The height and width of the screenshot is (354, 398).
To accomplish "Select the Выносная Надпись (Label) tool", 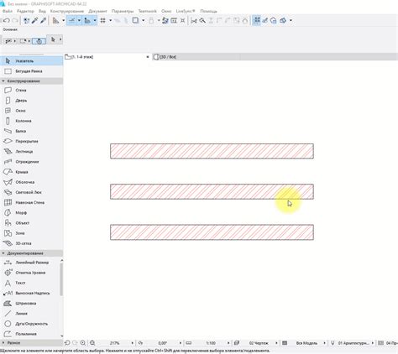I will [x=30, y=293].
